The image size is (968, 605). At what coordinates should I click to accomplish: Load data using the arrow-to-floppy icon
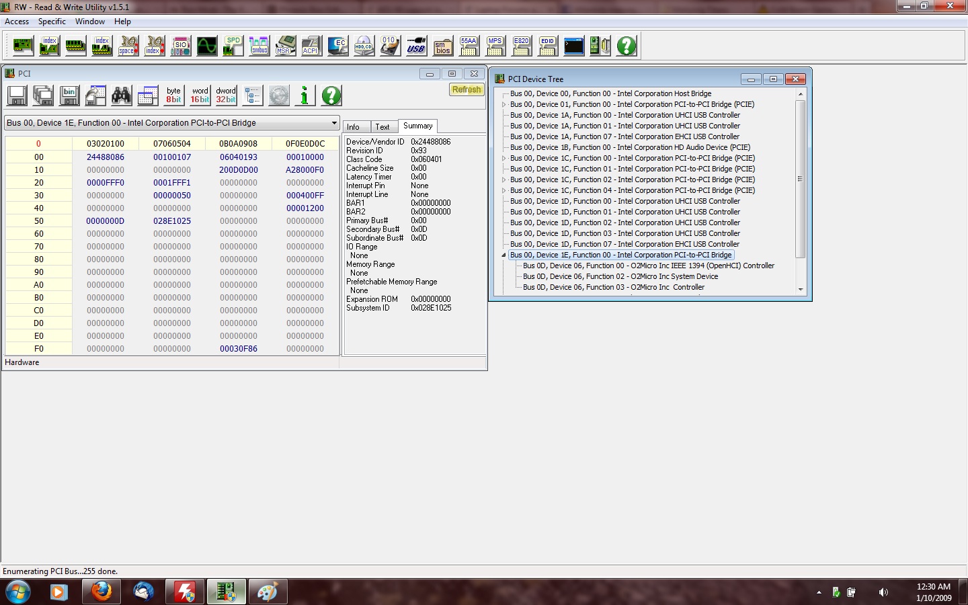(x=95, y=95)
